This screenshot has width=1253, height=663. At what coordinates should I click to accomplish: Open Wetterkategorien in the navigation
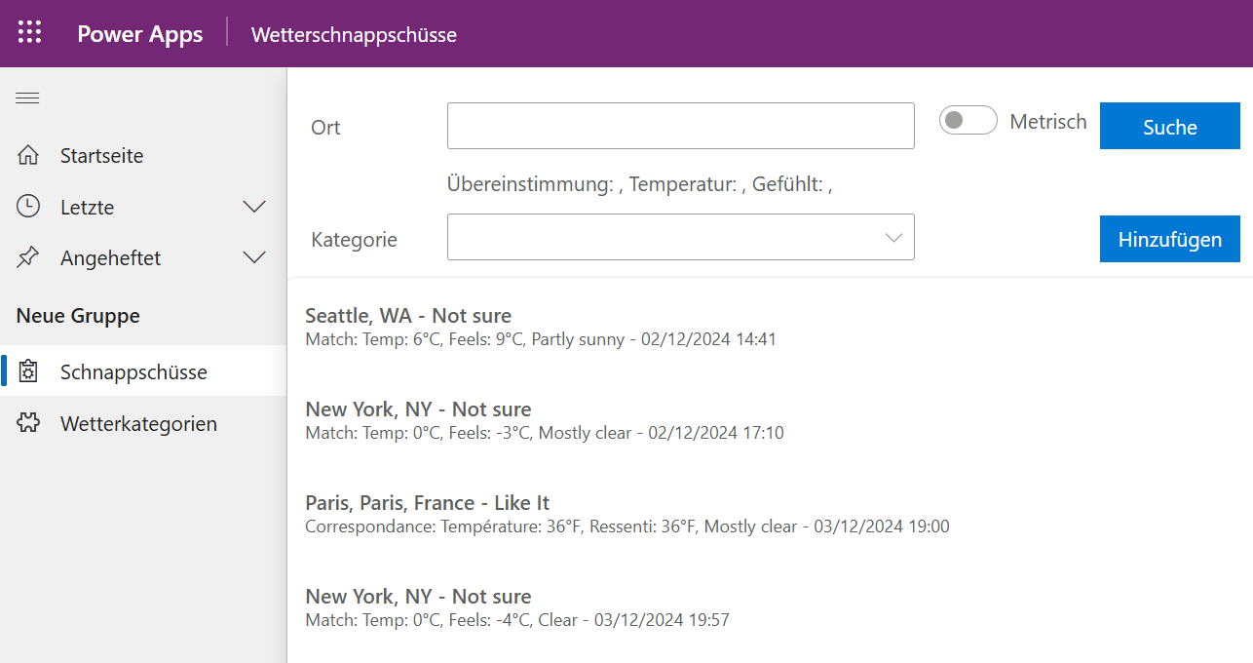[138, 424]
